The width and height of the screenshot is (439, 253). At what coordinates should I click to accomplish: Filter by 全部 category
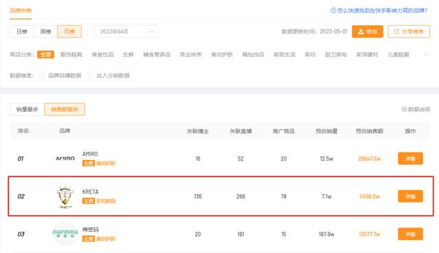(45, 55)
